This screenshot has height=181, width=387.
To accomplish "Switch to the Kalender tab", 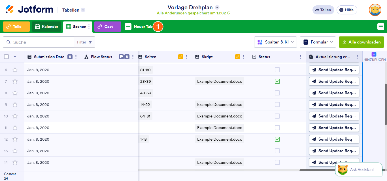I will [46, 27].
